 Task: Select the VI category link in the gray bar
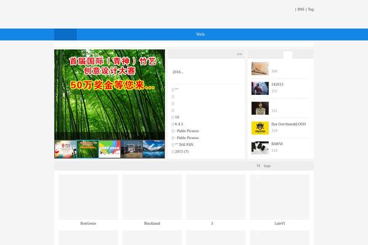[258, 166]
